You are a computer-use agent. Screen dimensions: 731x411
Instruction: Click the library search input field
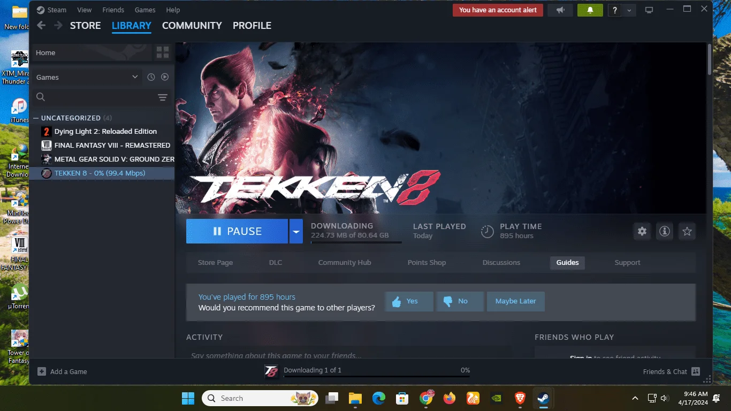(102, 97)
